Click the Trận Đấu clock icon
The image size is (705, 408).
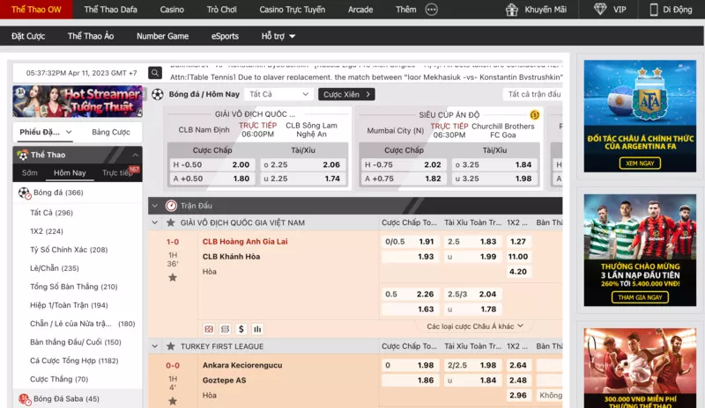coord(171,206)
